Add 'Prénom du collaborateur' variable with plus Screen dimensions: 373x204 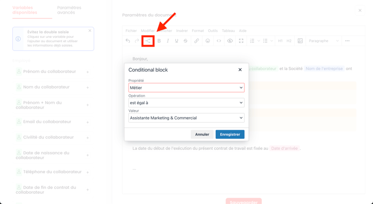click(x=87, y=72)
